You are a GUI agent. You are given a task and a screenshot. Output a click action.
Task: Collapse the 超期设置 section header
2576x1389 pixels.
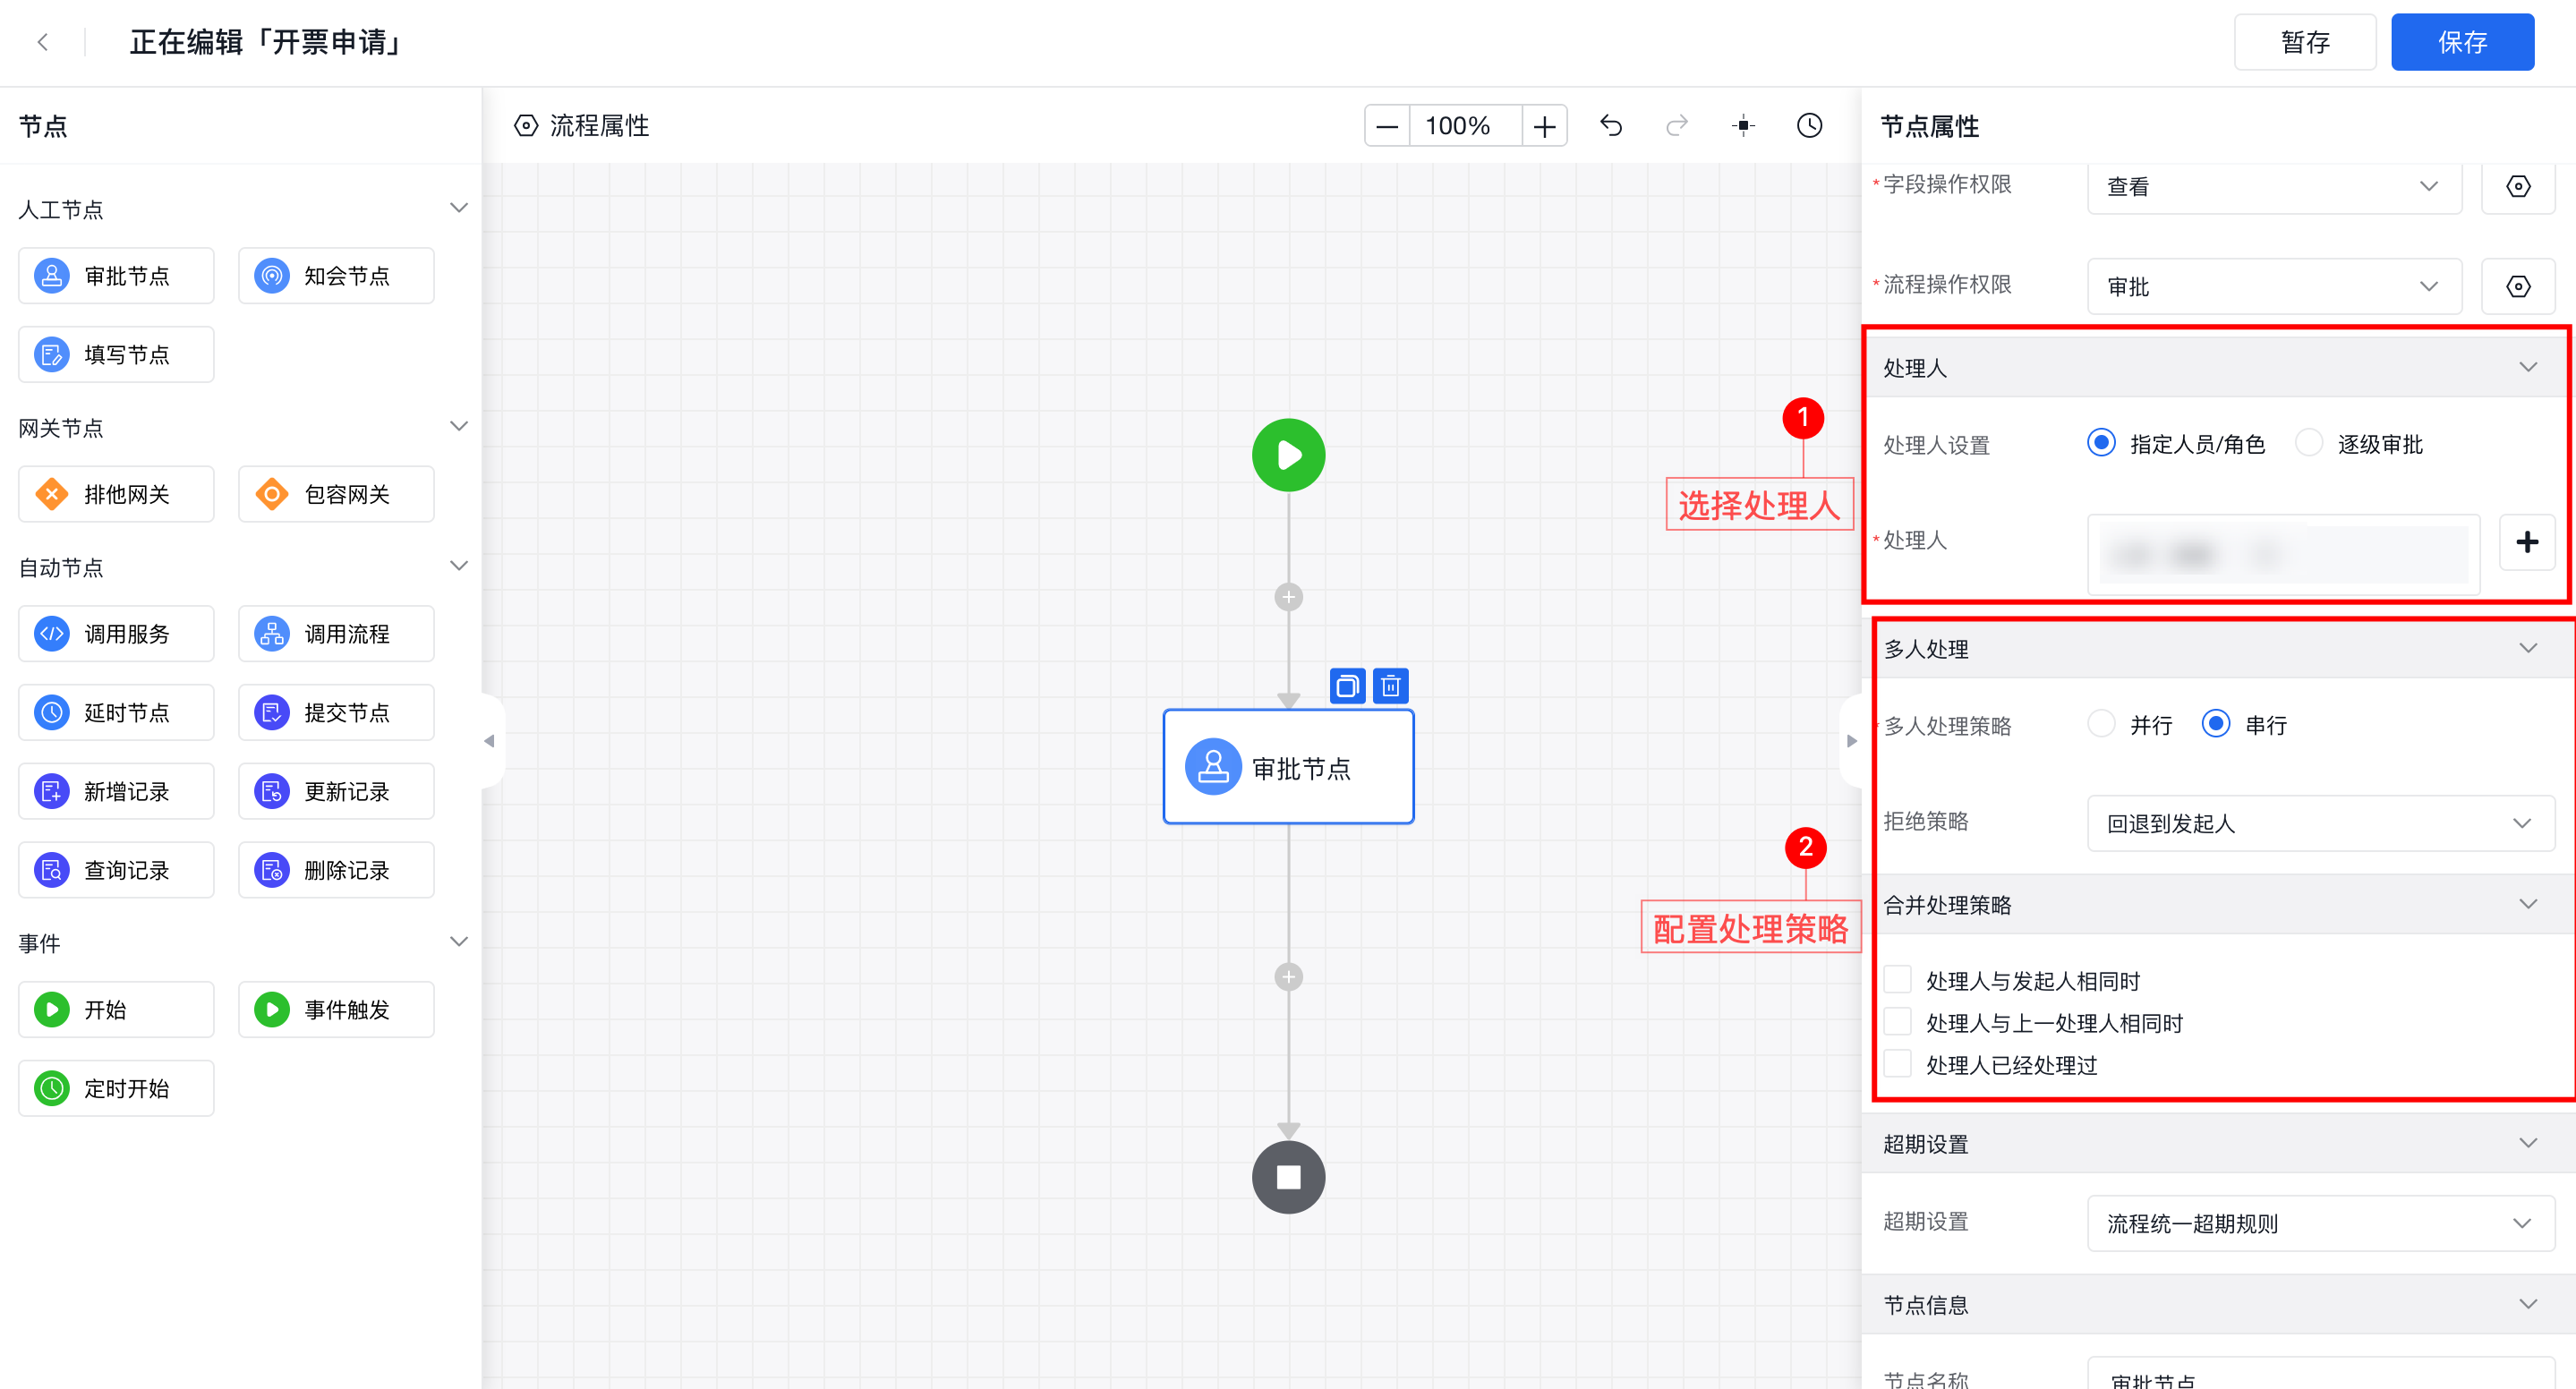click(2528, 1143)
